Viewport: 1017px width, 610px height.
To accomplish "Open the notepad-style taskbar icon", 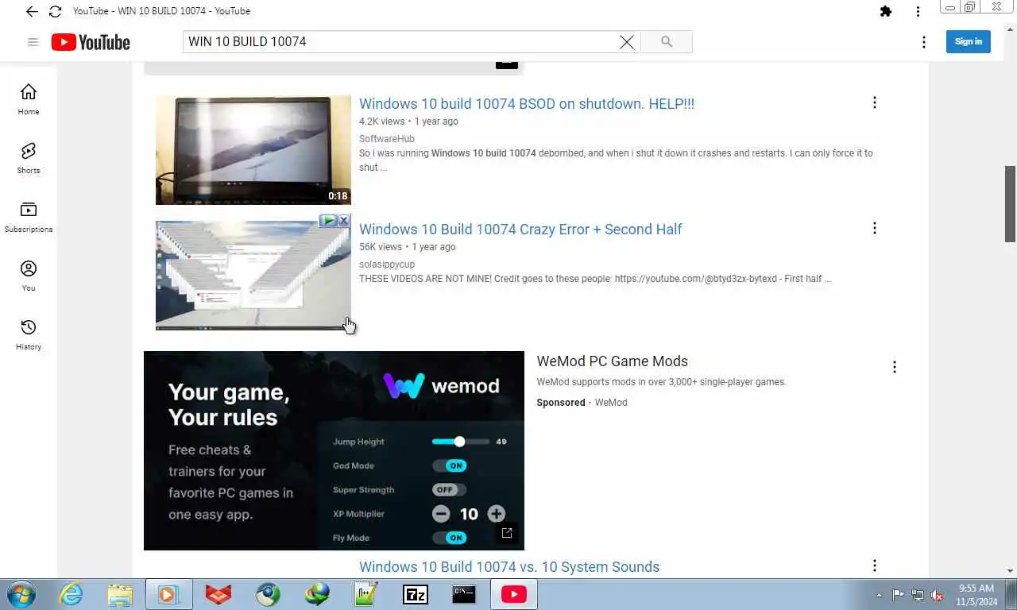I will [x=366, y=595].
